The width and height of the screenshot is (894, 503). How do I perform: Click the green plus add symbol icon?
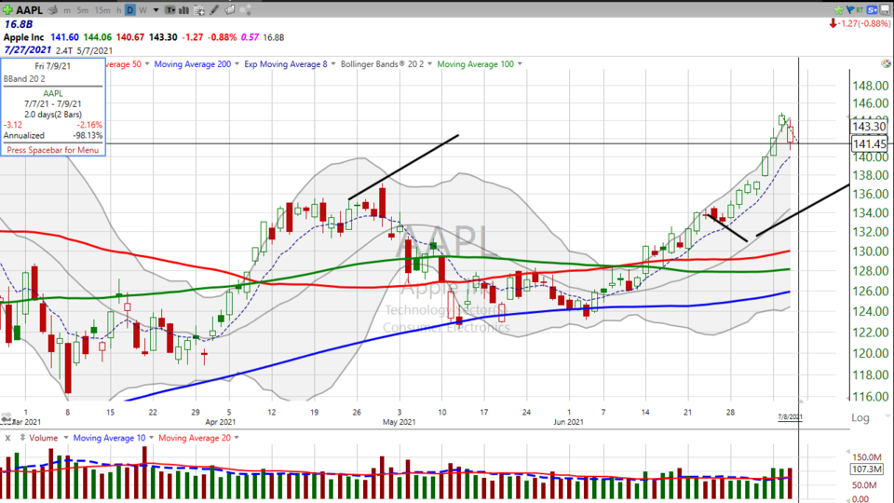(x=7, y=9)
